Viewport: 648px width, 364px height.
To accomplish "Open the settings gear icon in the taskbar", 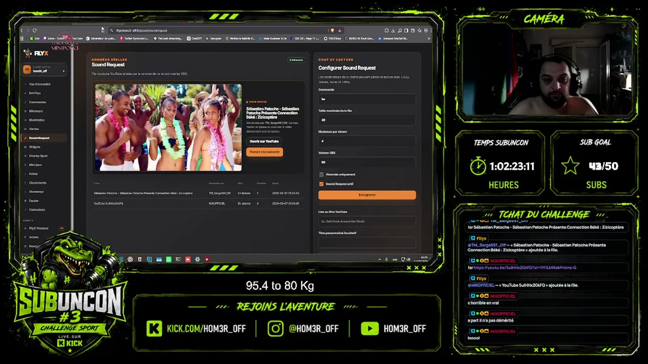I will (x=197, y=259).
